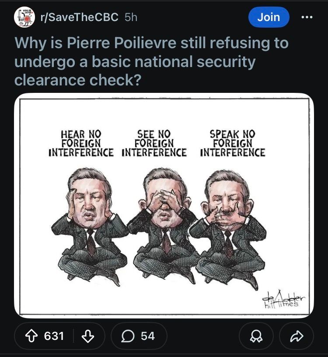
Task: Click the comment speech bubble icon
Action: 128,336
